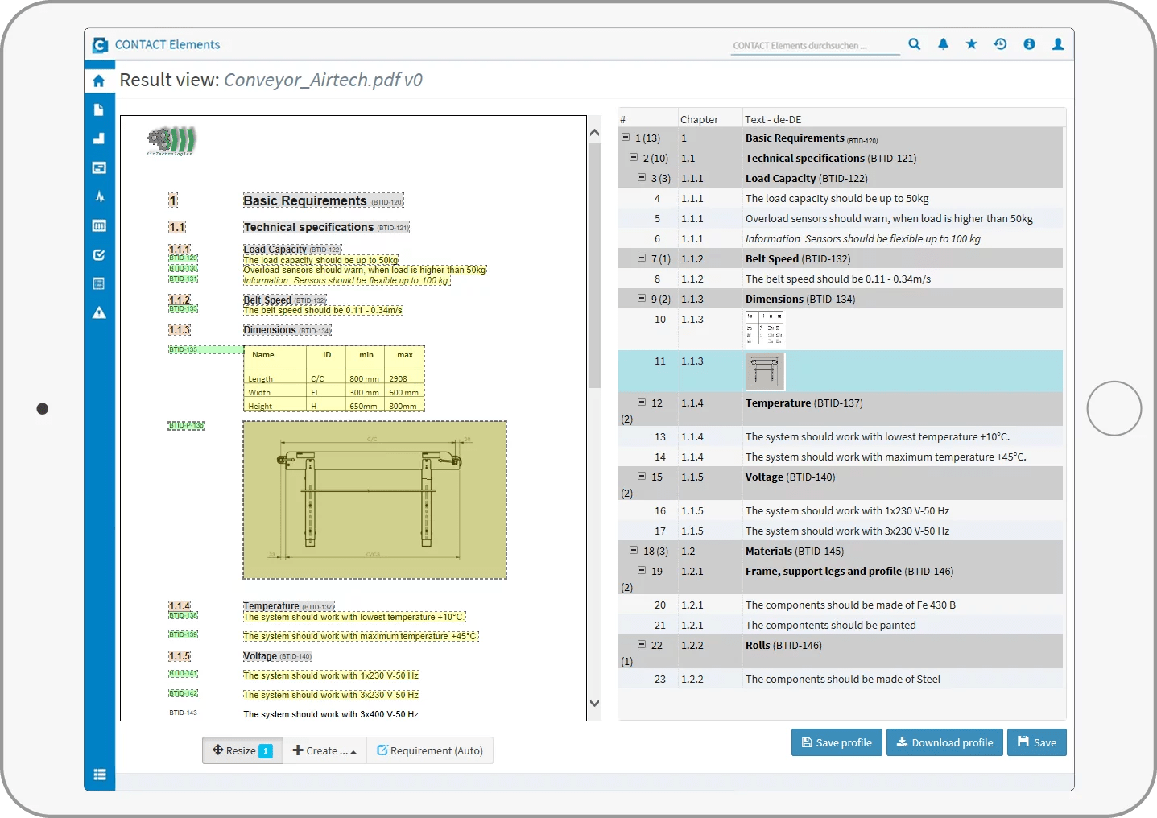Open the search magnifier icon
The height and width of the screenshot is (818, 1157).
[x=915, y=44]
